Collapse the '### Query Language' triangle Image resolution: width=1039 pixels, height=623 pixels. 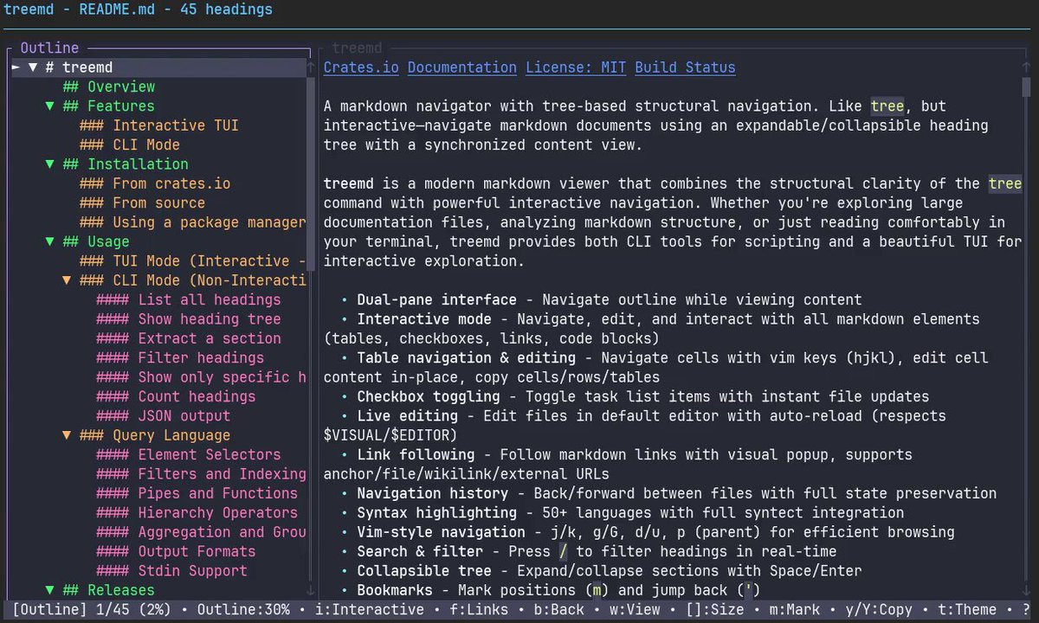(67, 435)
